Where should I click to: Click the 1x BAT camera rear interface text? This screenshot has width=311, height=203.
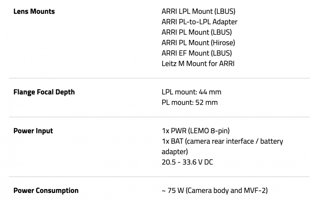pyautogui.click(x=222, y=141)
